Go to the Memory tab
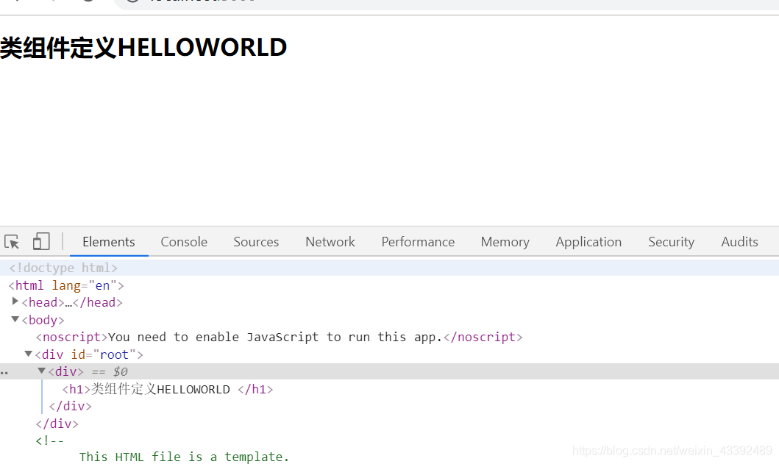 (x=505, y=242)
